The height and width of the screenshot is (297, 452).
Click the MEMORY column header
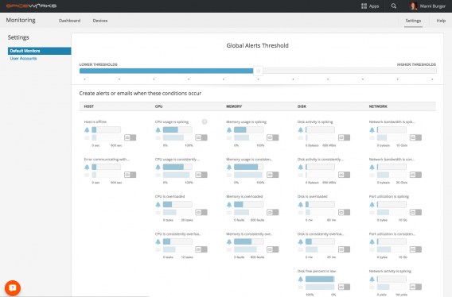234,106
